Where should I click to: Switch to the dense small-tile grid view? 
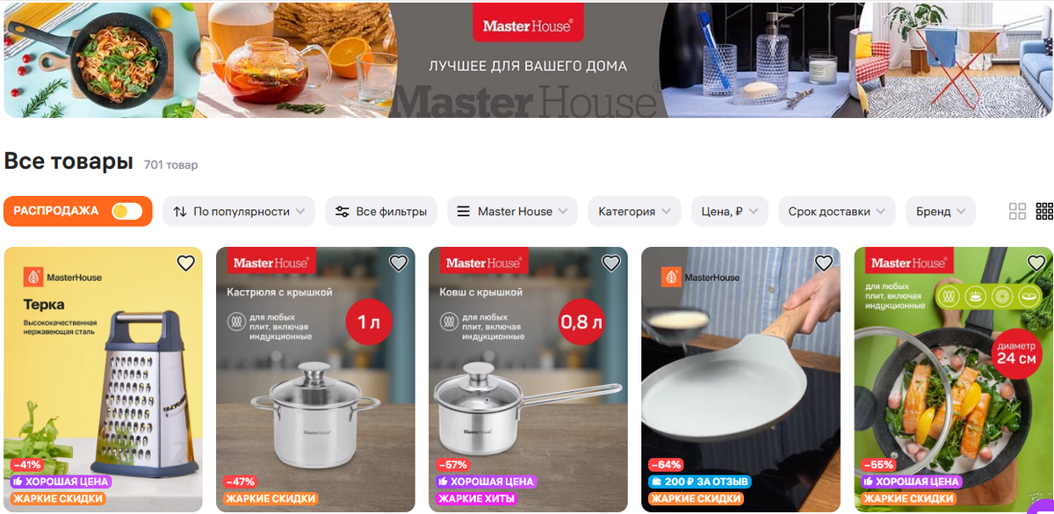(x=1044, y=211)
